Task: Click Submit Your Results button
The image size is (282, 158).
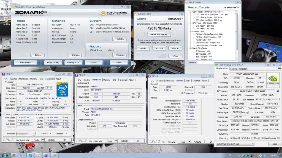Action: [159, 35]
